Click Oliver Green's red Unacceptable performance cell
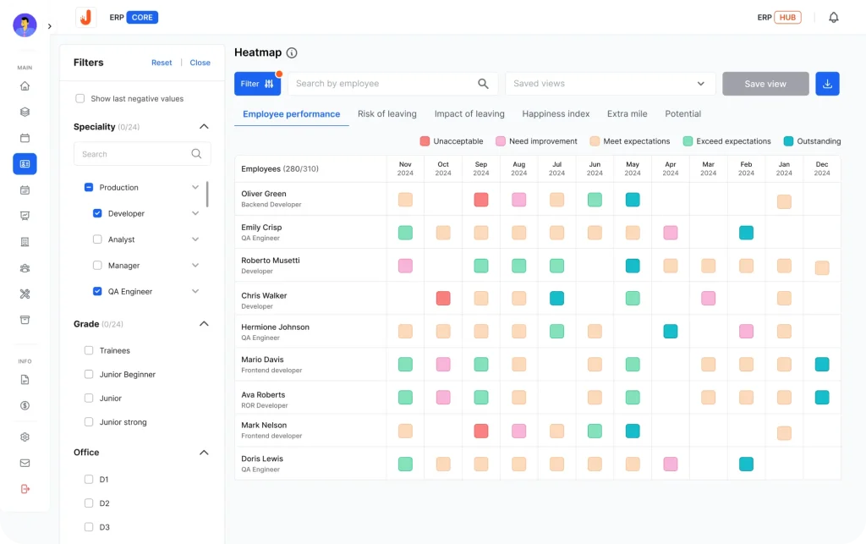 [481, 200]
